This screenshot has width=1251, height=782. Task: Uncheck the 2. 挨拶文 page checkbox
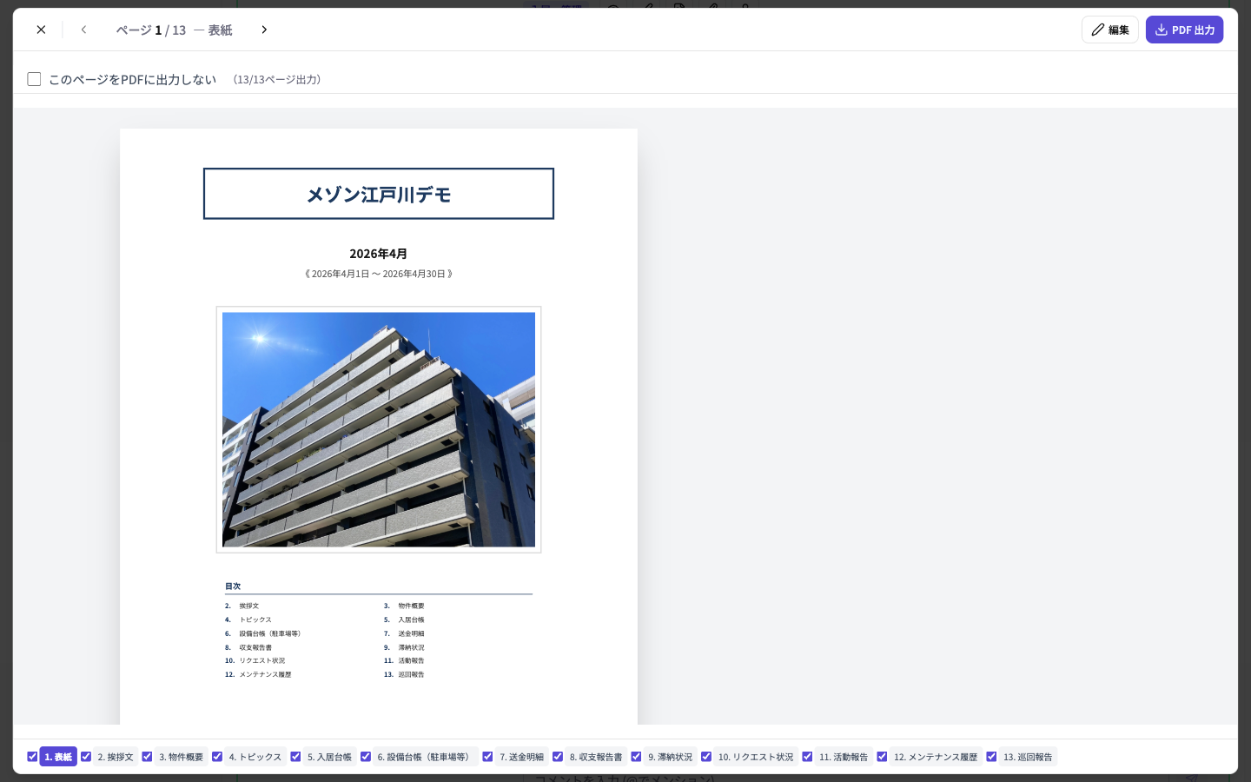86,757
